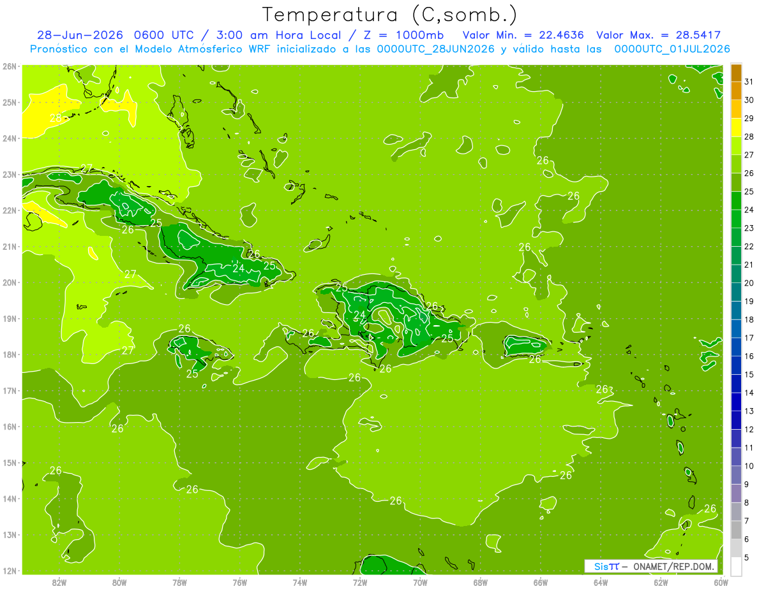Pick the orange swatch between legend 30 and 31
This screenshot has height=591, width=766.
[x=736, y=91]
